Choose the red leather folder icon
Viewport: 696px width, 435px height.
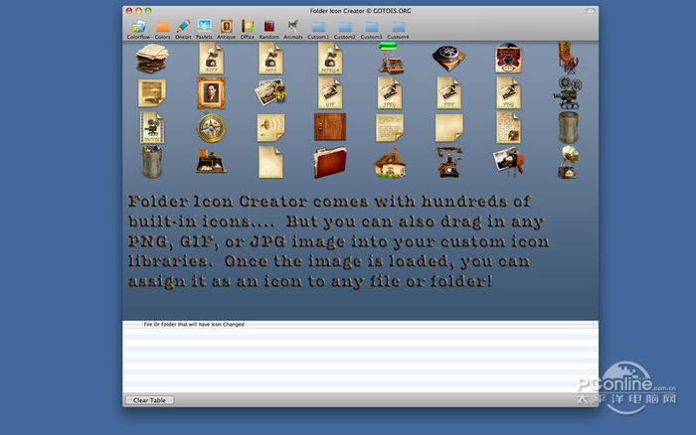(330, 162)
